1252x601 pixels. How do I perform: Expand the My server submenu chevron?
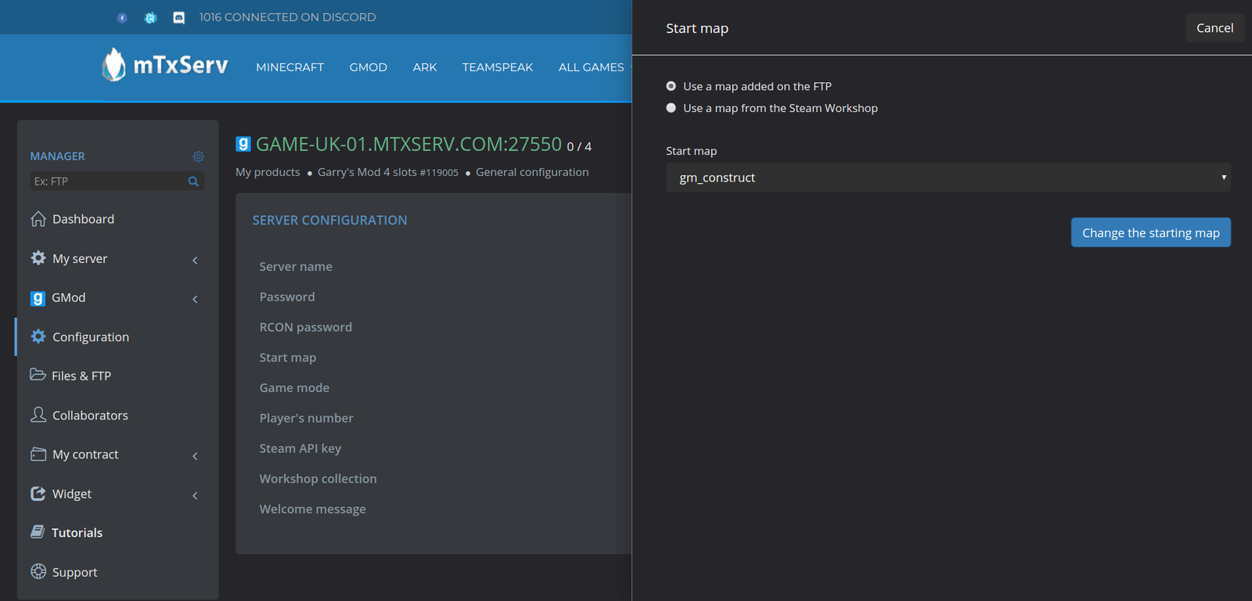click(195, 260)
